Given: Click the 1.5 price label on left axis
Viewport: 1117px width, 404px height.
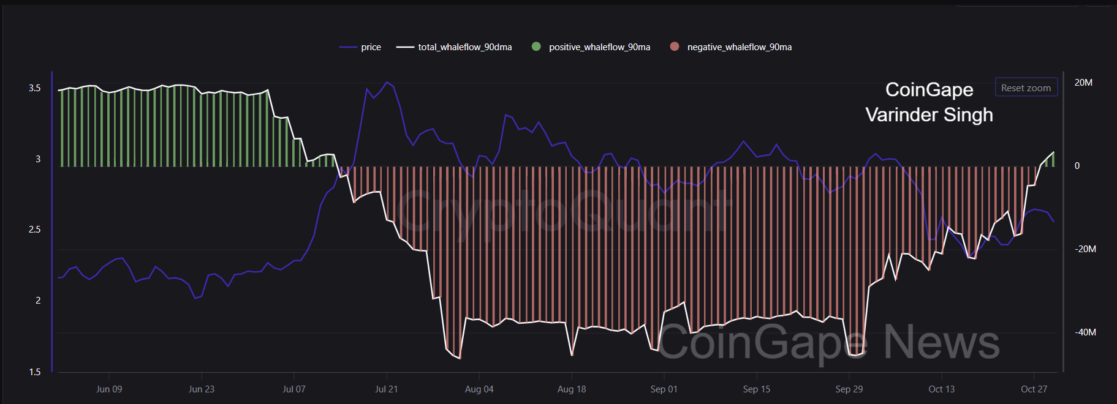Looking at the screenshot, I should pyautogui.click(x=35, y=372).
